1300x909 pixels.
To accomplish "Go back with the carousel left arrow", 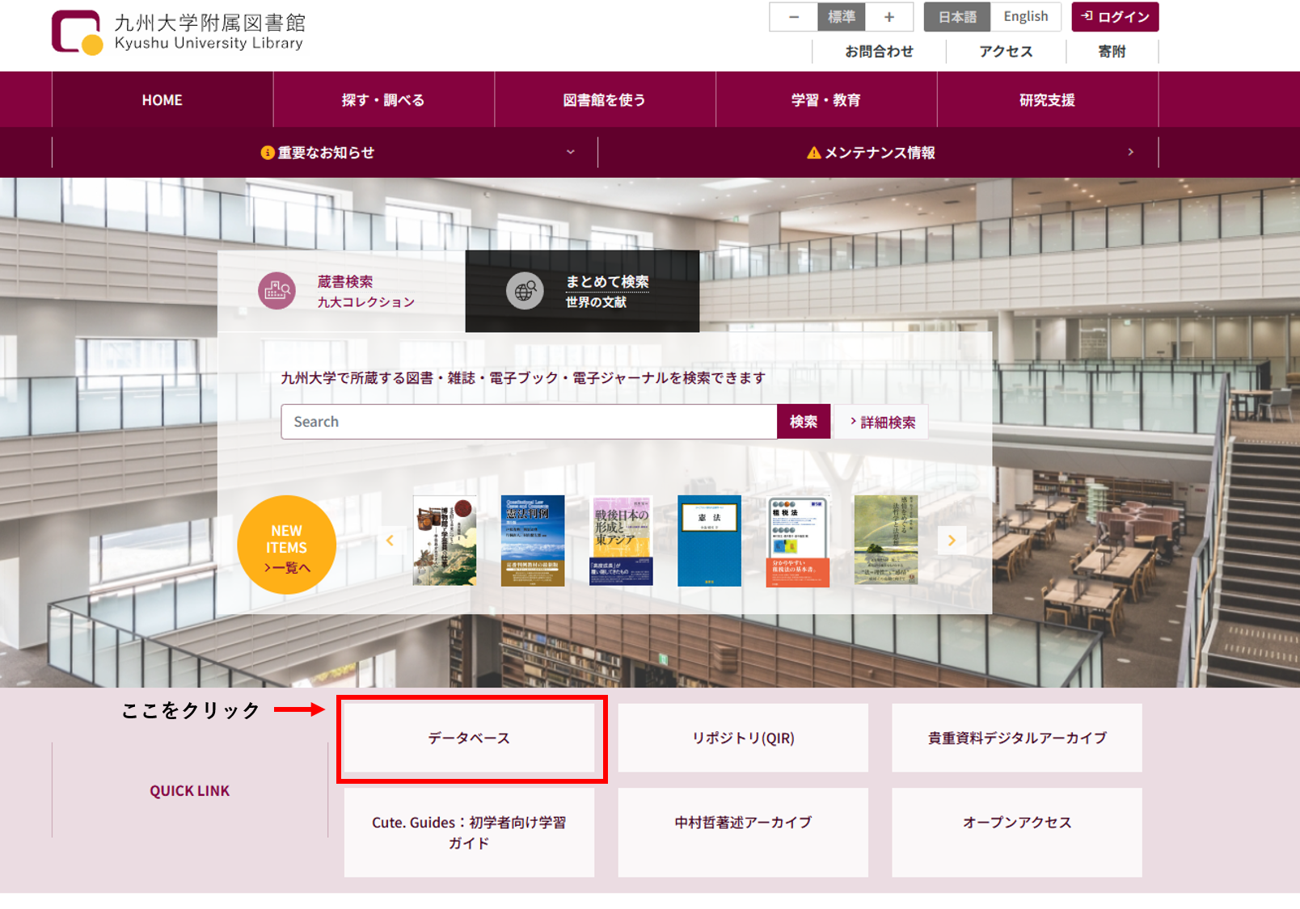I will tap(391, 541).
